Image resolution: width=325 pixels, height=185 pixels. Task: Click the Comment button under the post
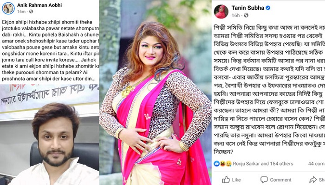pyautogui.click(x=276, y=180)
